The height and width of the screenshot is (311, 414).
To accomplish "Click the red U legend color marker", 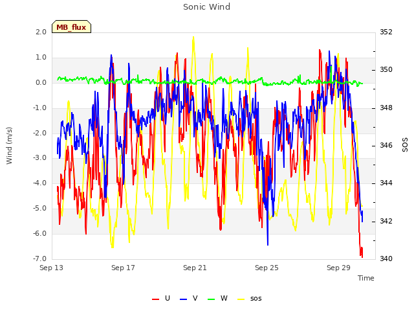I will [155, 299].
